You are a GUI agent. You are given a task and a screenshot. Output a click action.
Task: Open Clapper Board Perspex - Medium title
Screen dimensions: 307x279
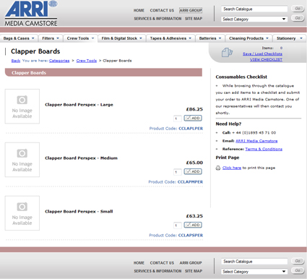click(81, 158)
